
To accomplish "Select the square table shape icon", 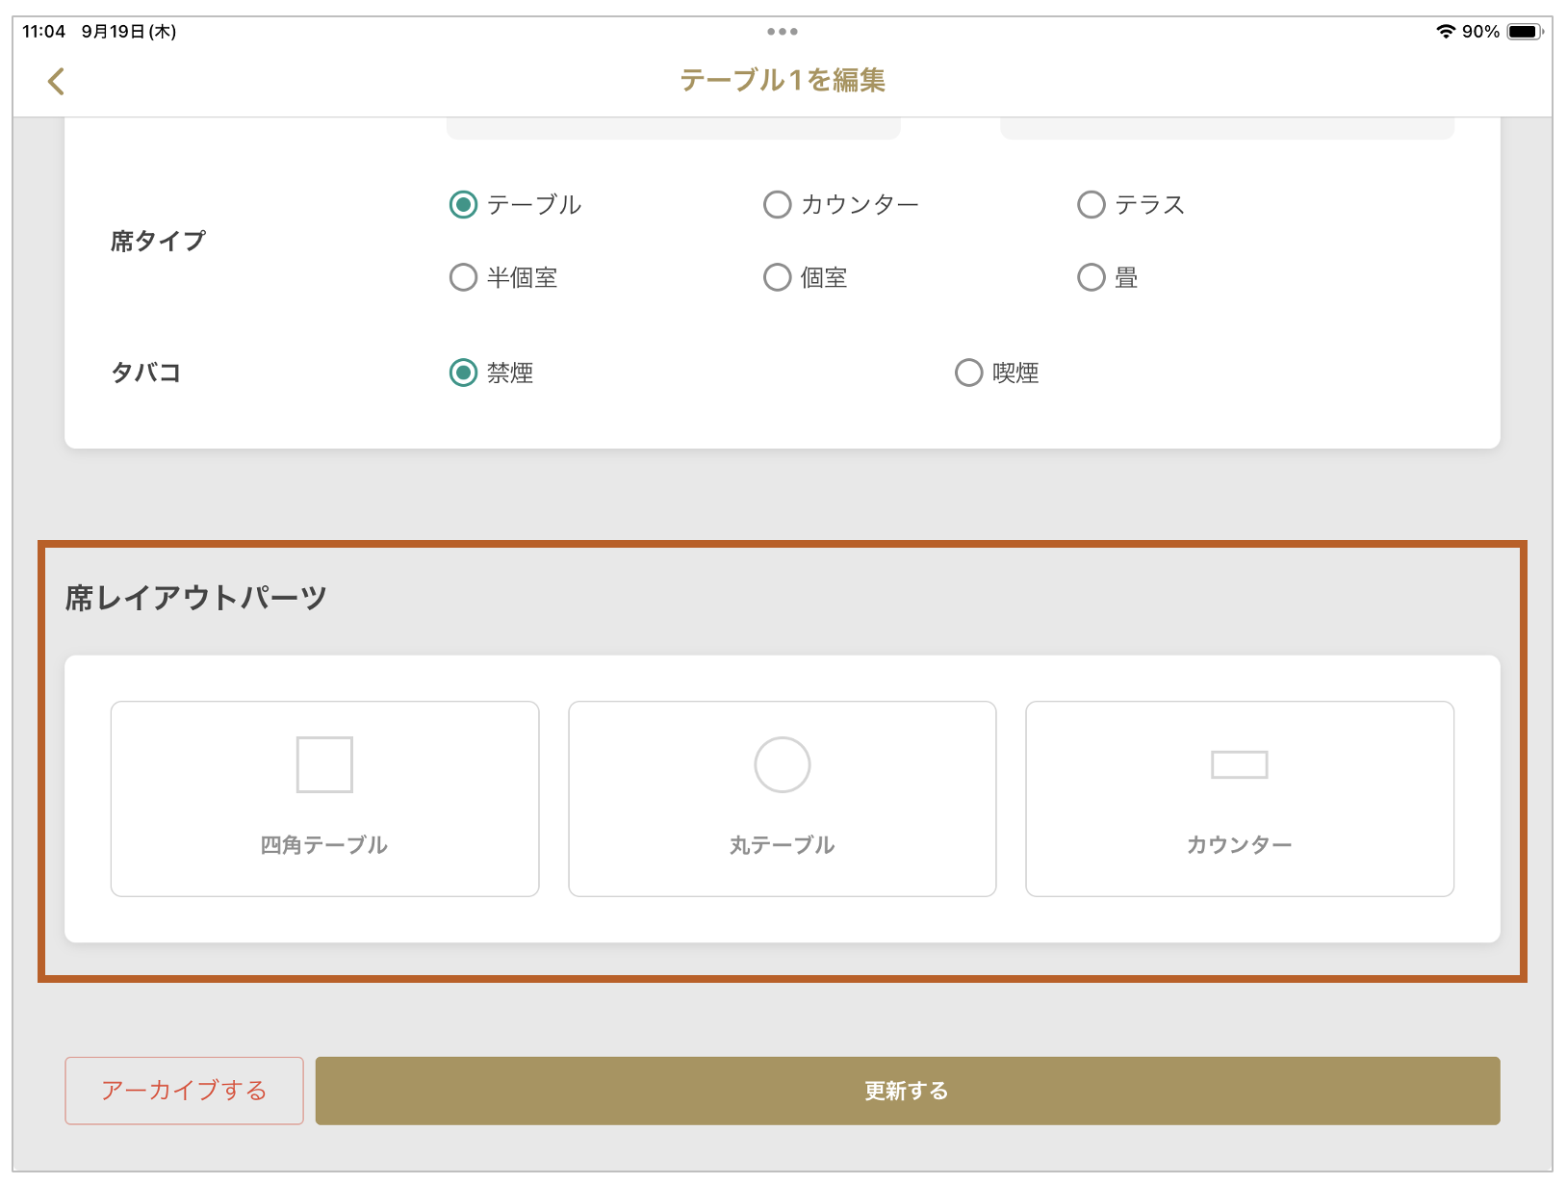I will [324, 764].
